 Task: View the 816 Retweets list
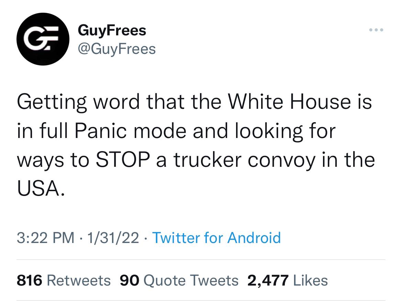click(x=64, y=280)
